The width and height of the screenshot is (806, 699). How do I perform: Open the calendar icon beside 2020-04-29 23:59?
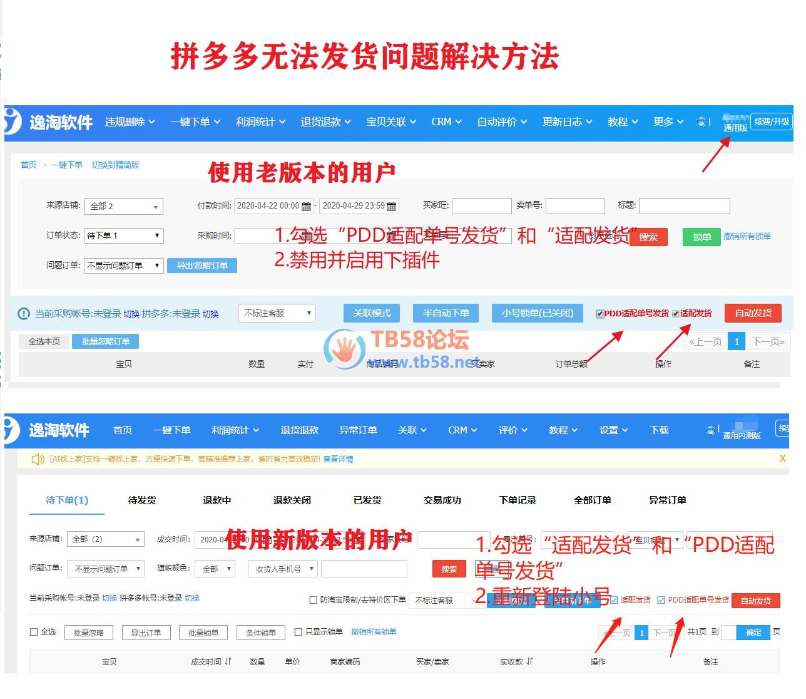click(x=392, y=206)
